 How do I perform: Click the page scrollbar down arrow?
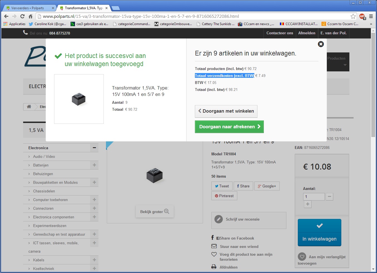[x=373, y=269]
